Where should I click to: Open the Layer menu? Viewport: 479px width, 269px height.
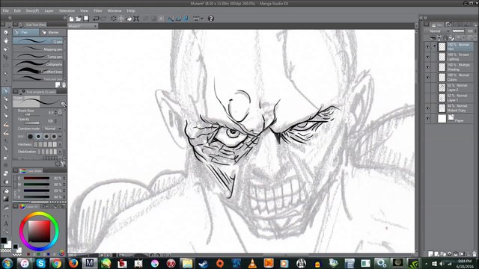(x=49, y=10)
